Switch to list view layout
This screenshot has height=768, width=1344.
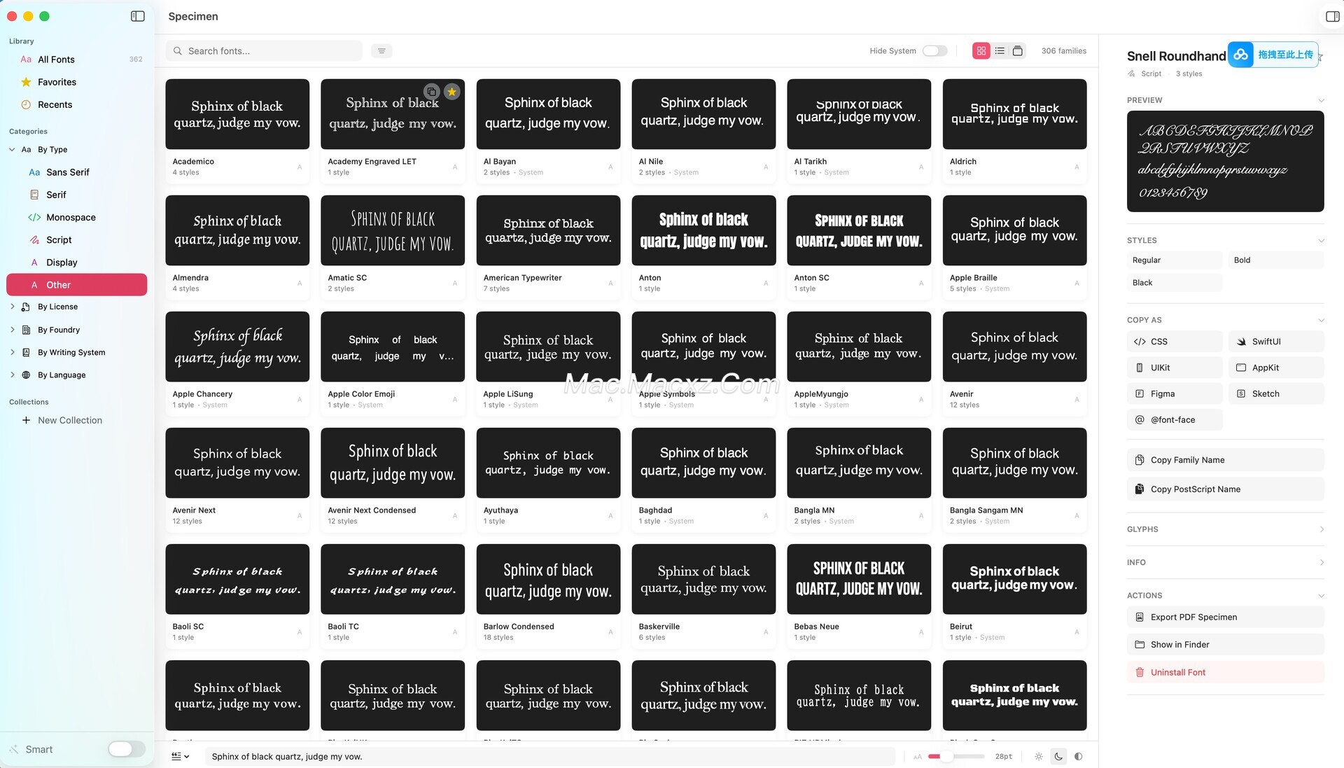(x=1000, y=51)
